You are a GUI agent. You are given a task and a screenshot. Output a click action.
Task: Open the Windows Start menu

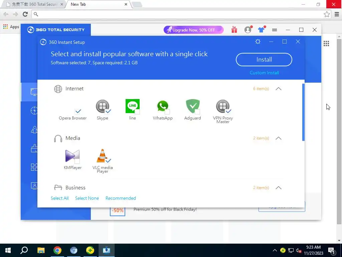[x=8, y=250]
